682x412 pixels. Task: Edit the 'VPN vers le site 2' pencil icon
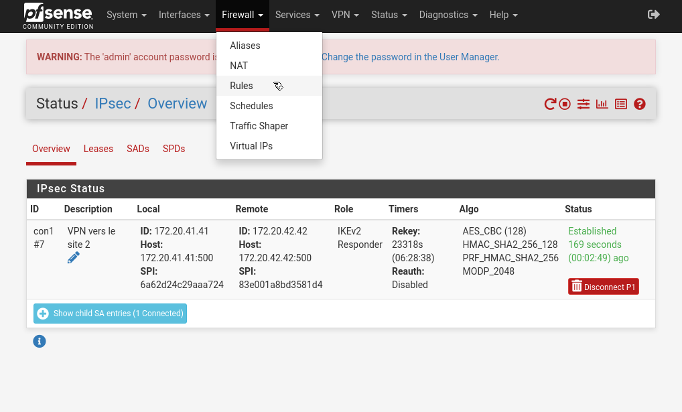point(74,258)
